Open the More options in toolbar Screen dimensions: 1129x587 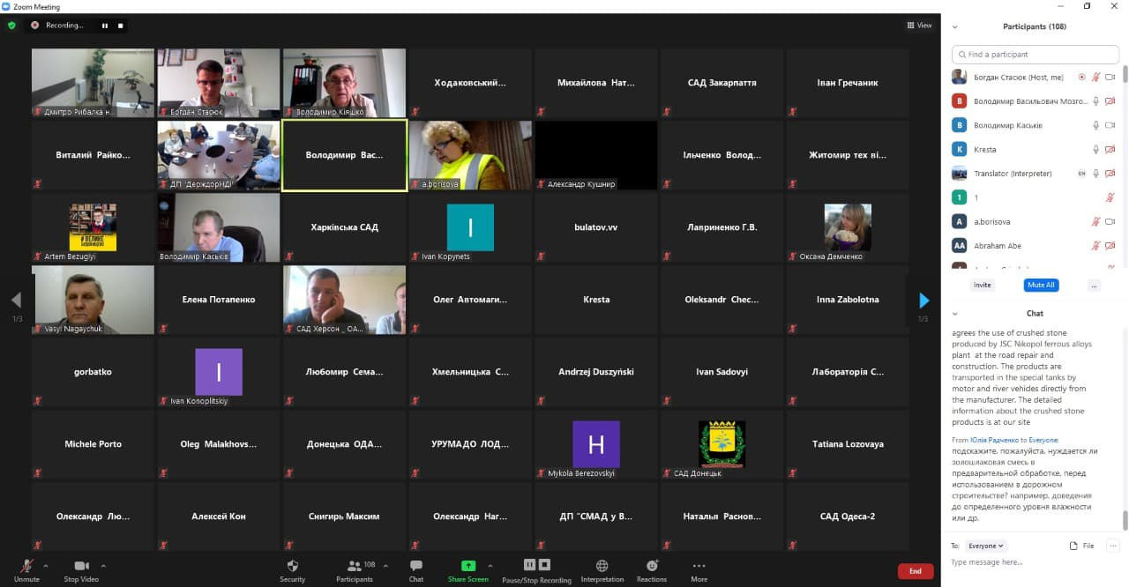point(699,566)
